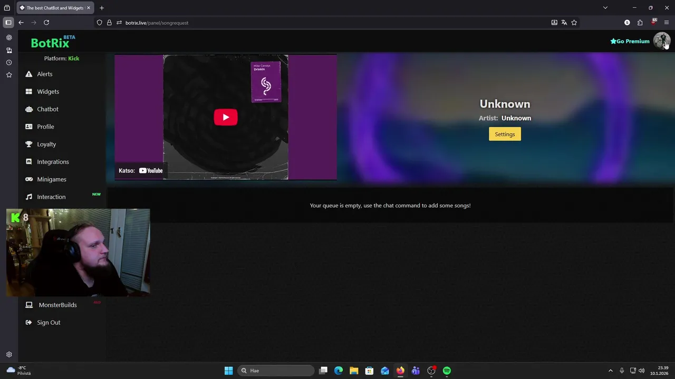Close the BotRix browser tab
Screen dimensions: 675x379
click(88, 8)
